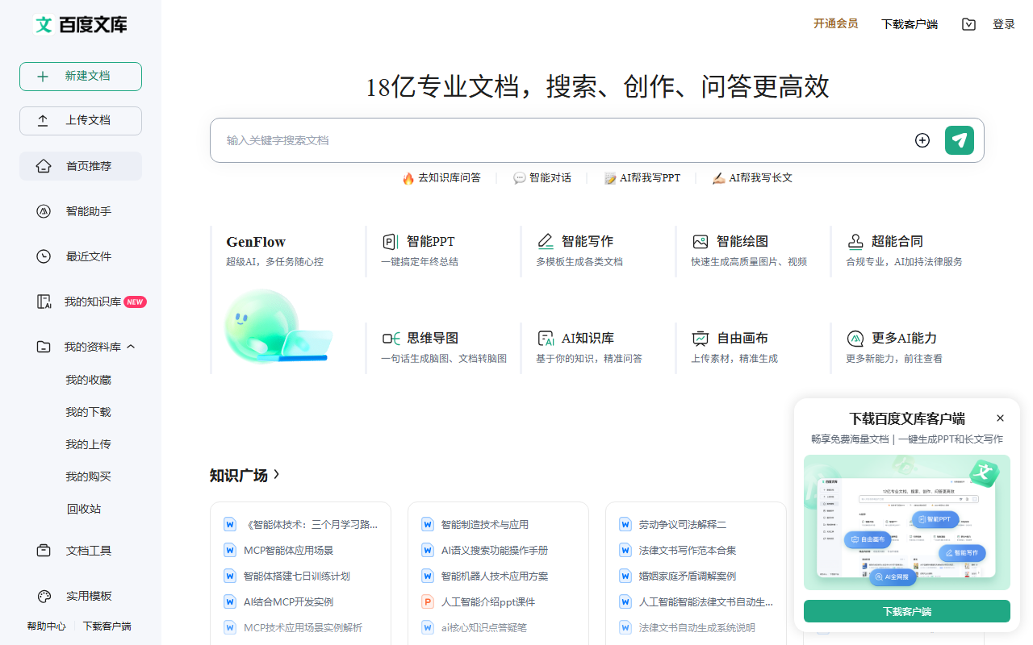The image size is (1033, 645).
Task: Click the GenFlow card title
Action: tap(256, 242)
